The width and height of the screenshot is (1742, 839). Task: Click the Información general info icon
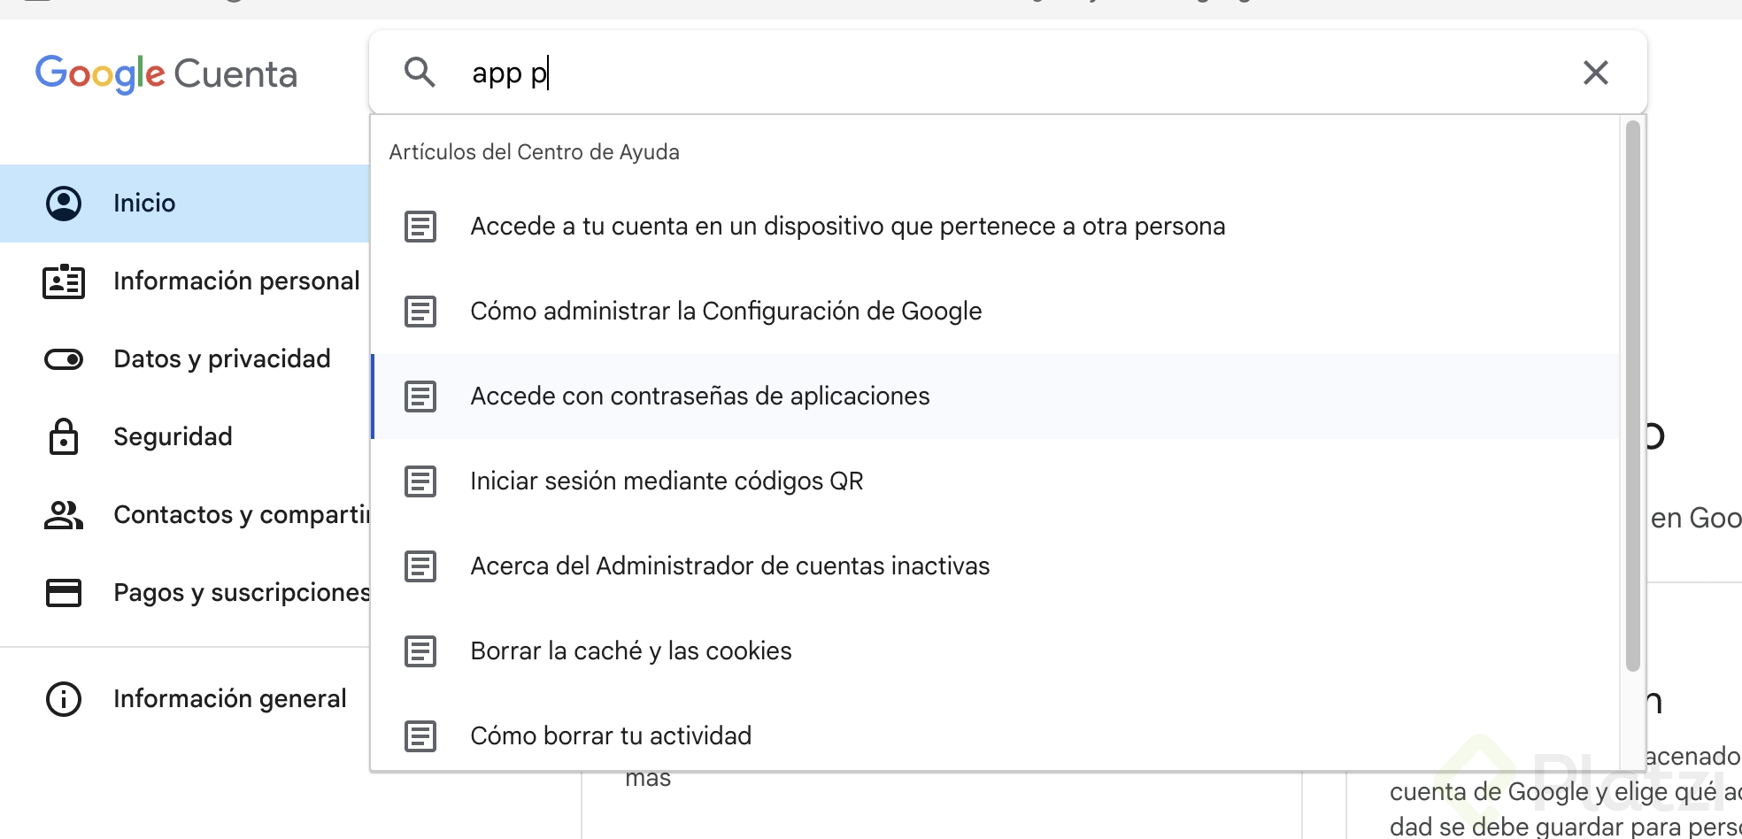point(64,699)
